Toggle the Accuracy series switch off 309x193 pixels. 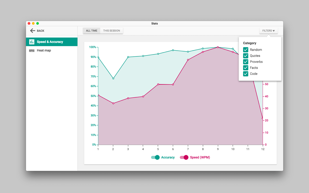(x=155, y=157)
